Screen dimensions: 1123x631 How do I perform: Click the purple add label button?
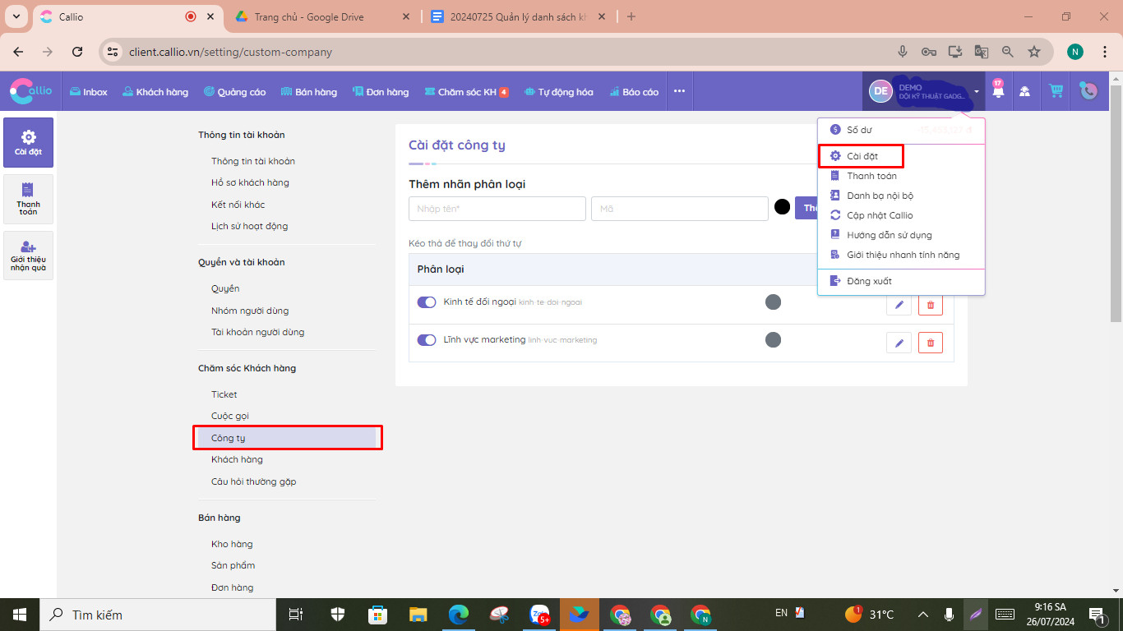pos(806,208)
